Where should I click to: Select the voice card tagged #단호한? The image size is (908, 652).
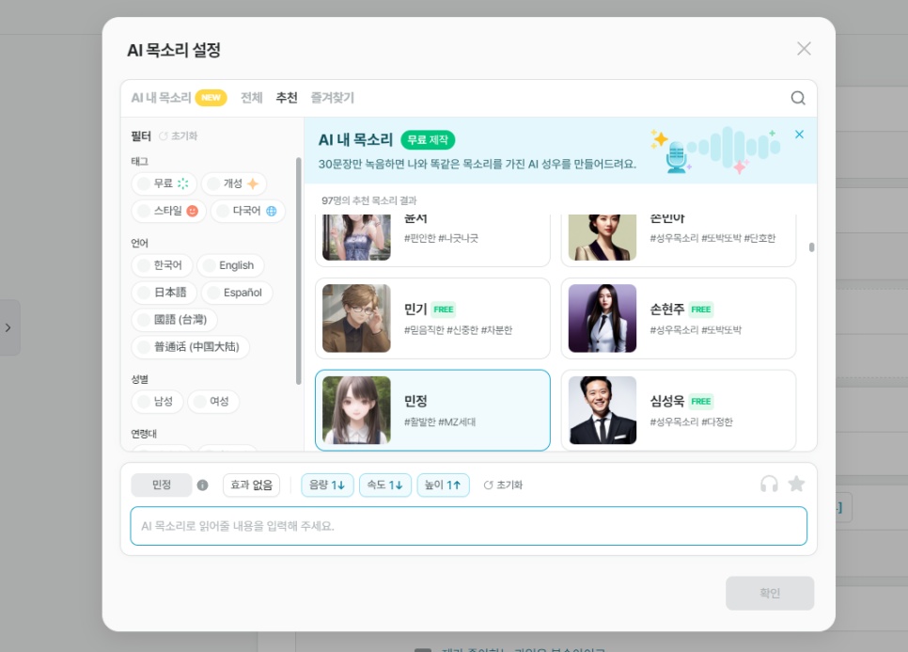(x=679, y=241)
